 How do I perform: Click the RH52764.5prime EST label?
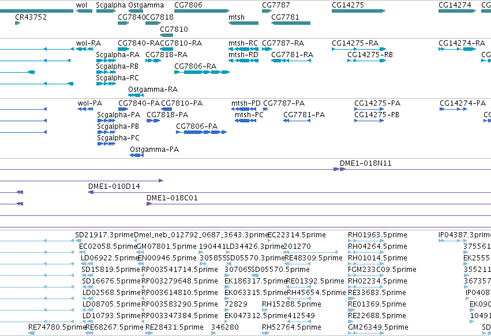point(291,327)
